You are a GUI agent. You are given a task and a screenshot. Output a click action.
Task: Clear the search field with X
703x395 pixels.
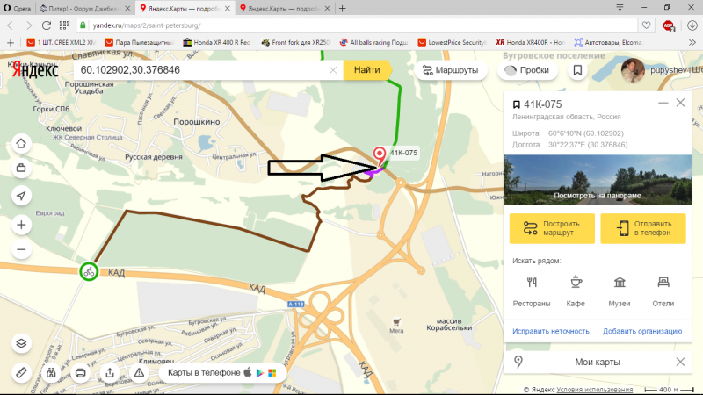tap(333, 70)
